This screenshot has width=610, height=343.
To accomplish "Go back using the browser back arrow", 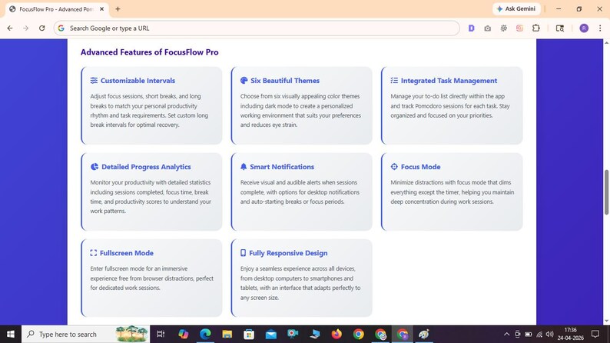I will tap(10, 28).
